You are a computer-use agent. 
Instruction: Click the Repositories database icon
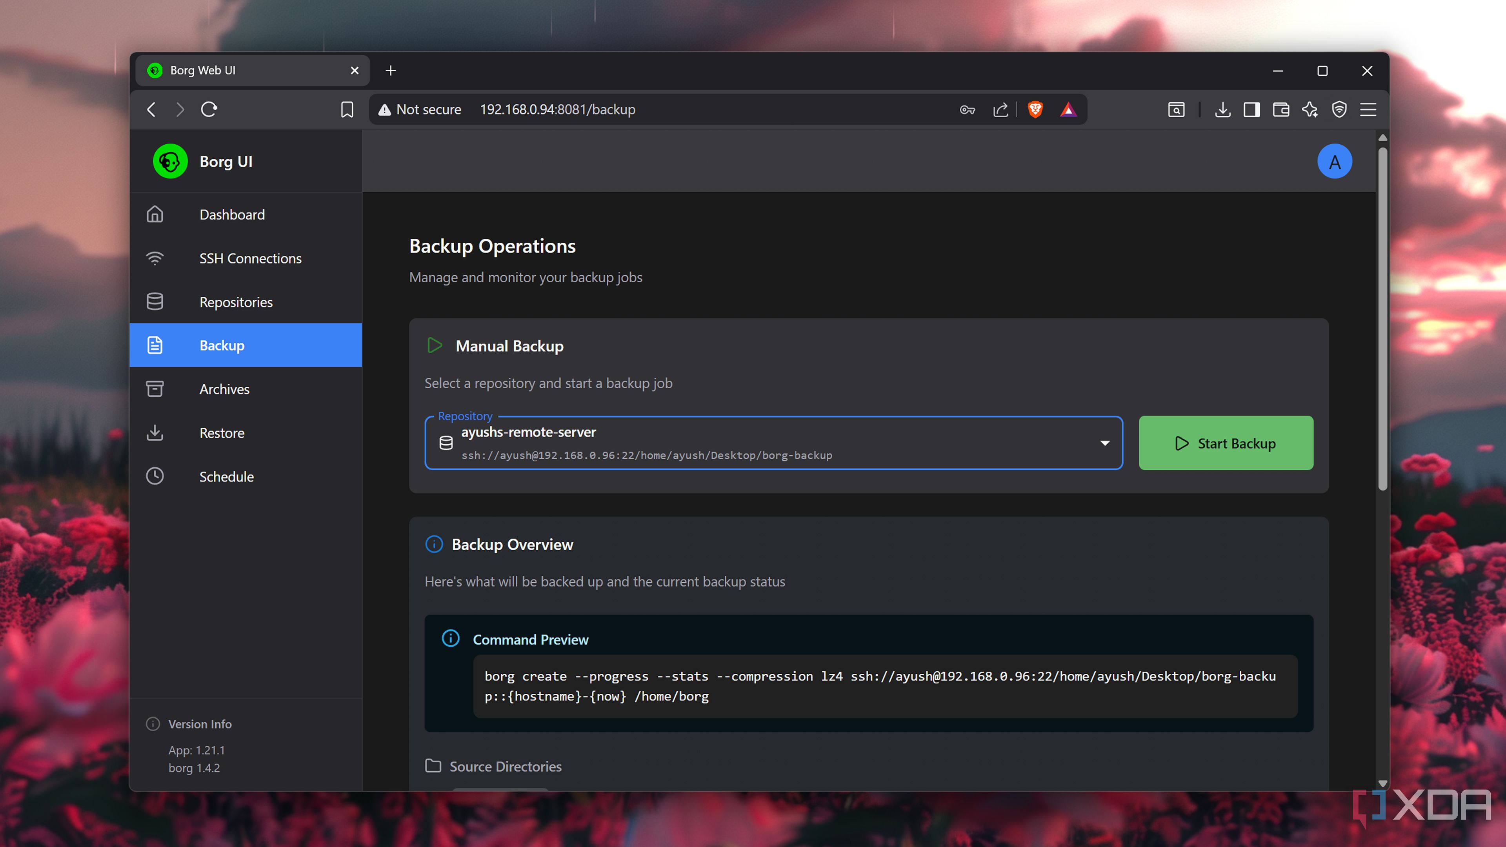[155, 302]
